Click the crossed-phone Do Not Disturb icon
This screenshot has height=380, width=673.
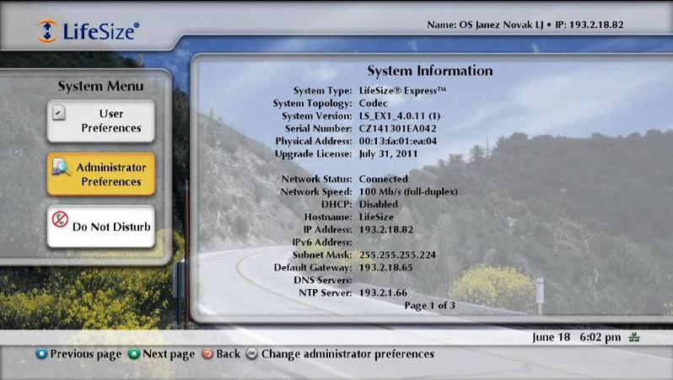tap(60, 219)
